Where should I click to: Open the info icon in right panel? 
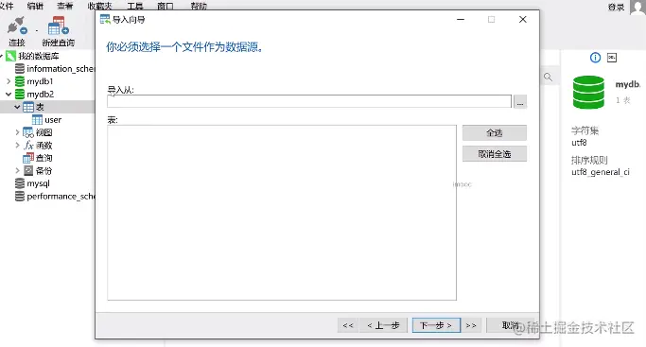click(x=595, y=58)
